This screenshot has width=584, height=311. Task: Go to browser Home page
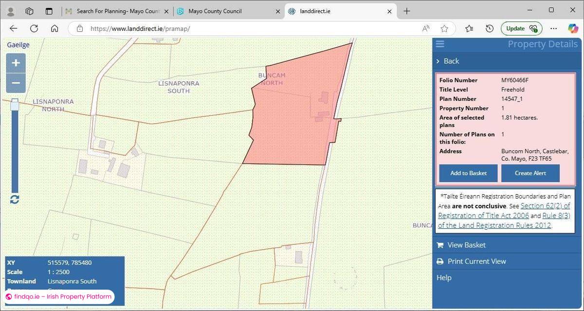click(x=55, y=28)
